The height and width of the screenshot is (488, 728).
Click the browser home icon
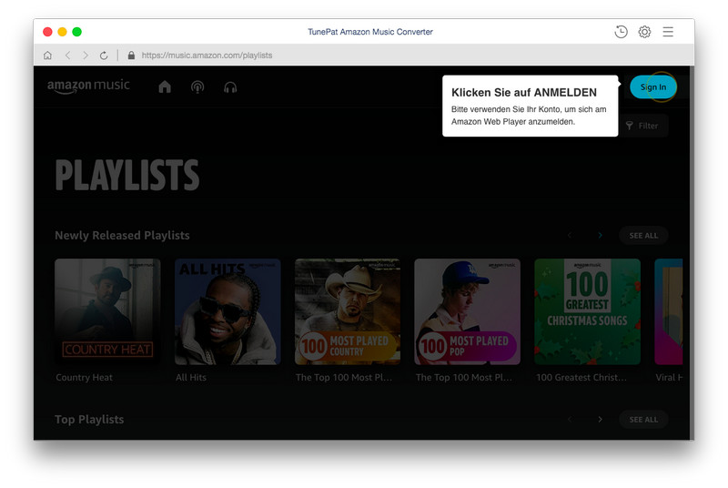click(x=47, y=56)
